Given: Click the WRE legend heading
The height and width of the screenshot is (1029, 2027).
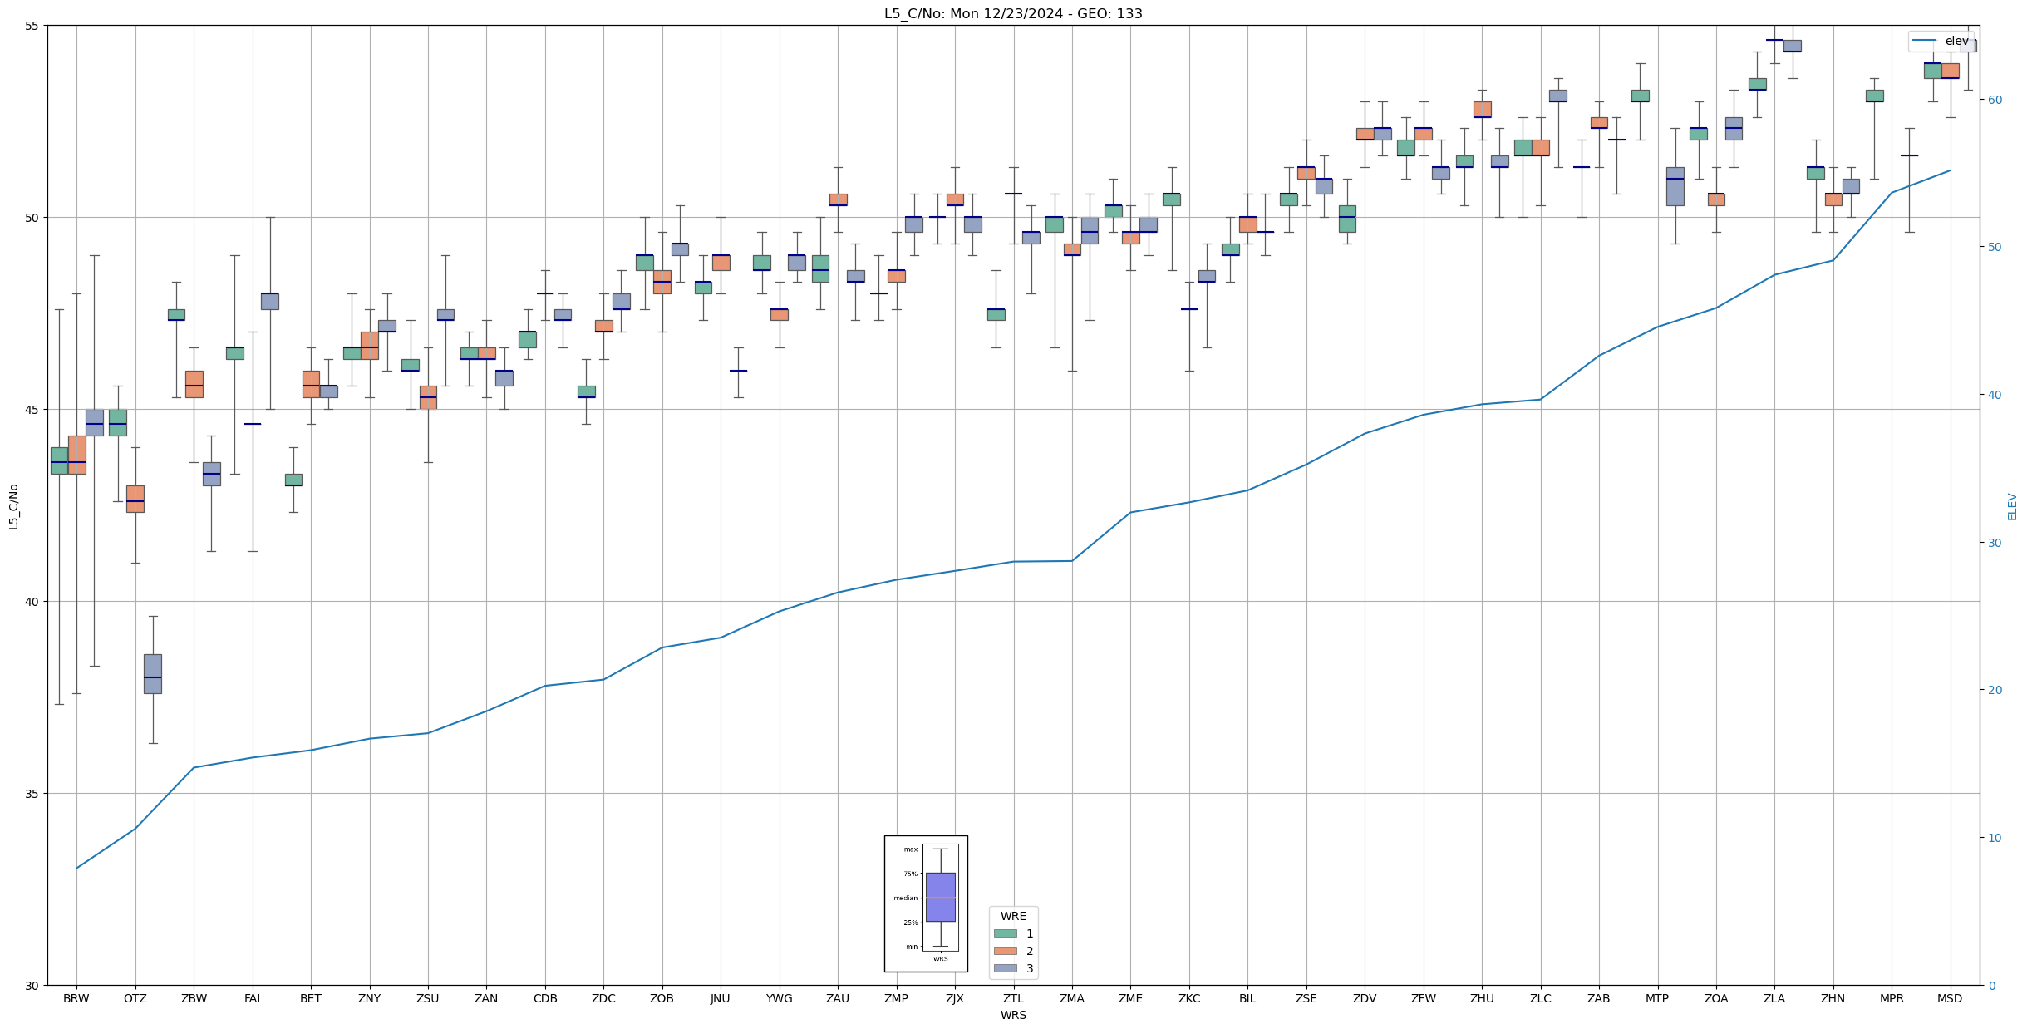Looking at the screenshot, I should click(1012, 916).
